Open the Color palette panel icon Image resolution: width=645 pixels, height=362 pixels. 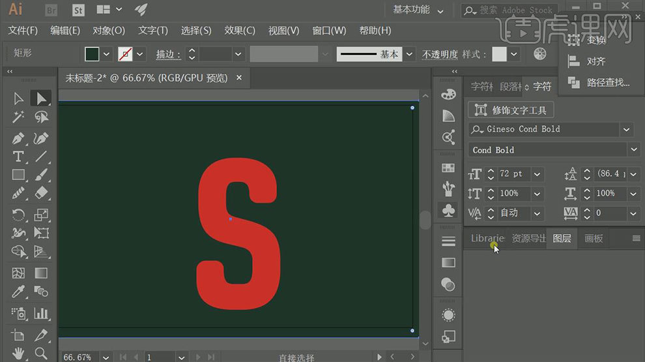click(448, 95)
